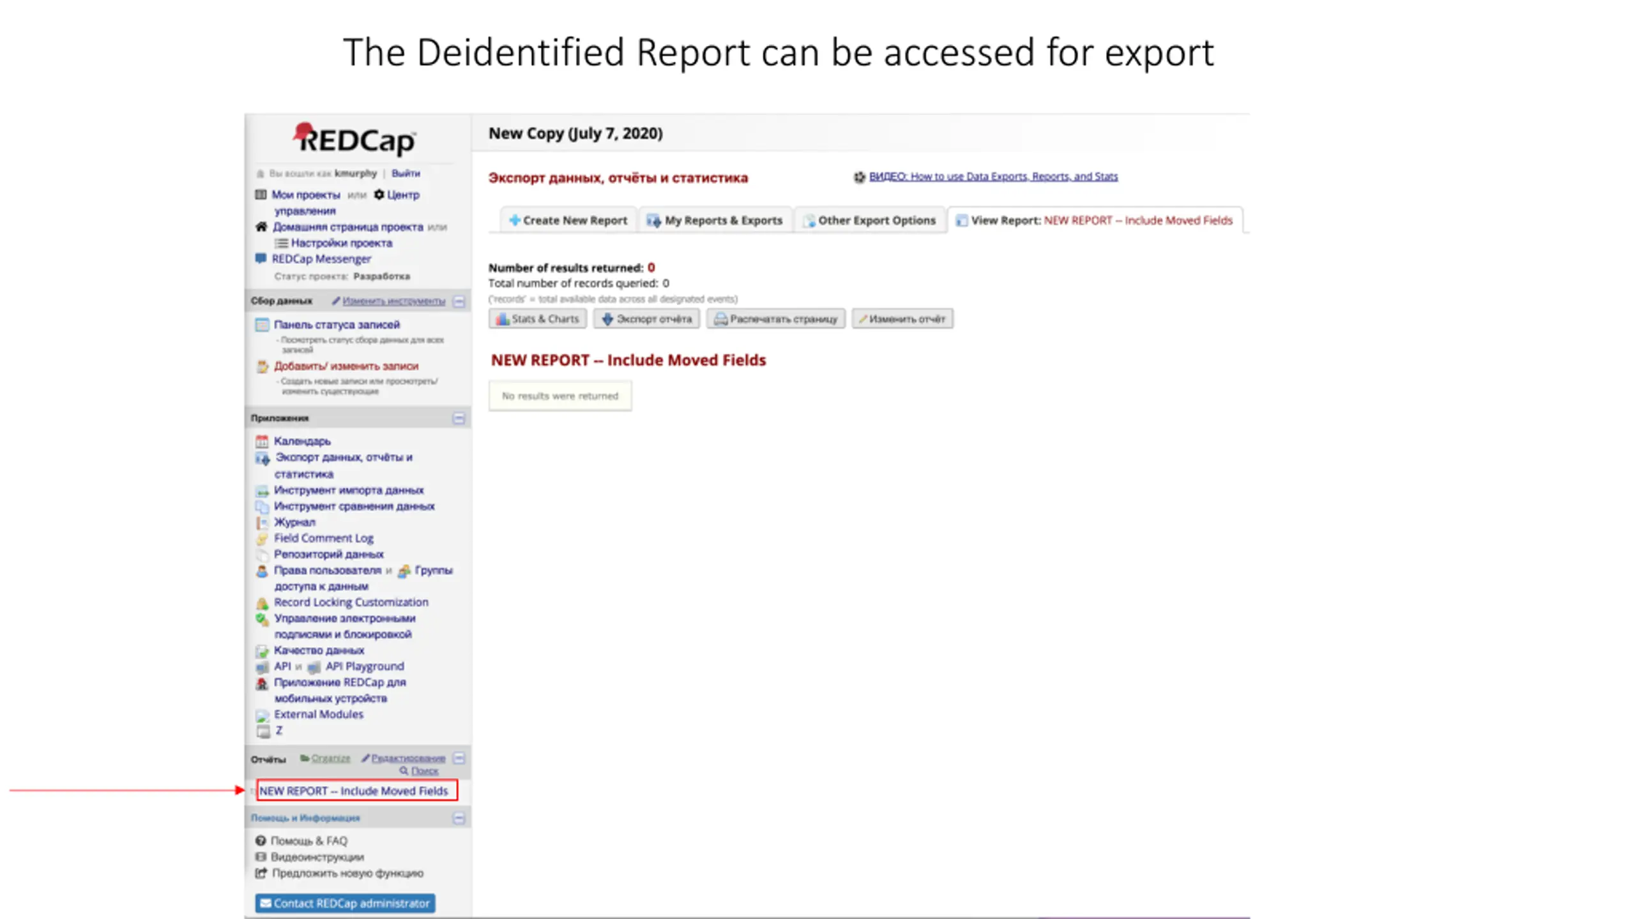The height and width of the screenshot is (919, 1635).
Task: Click the External Modules icon
Action: tap(262, 715)
